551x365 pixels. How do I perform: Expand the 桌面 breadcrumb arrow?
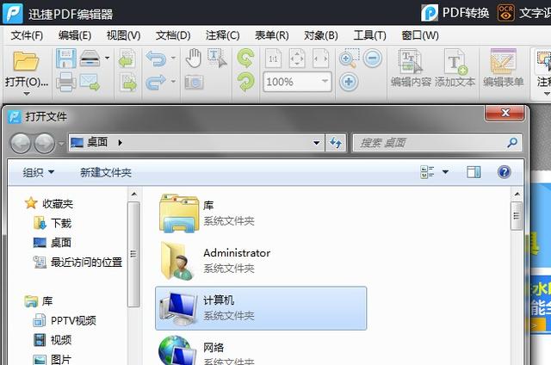tap(120, 143)
